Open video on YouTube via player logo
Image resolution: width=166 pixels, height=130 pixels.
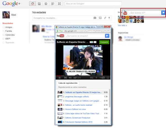tap(102, 78)
